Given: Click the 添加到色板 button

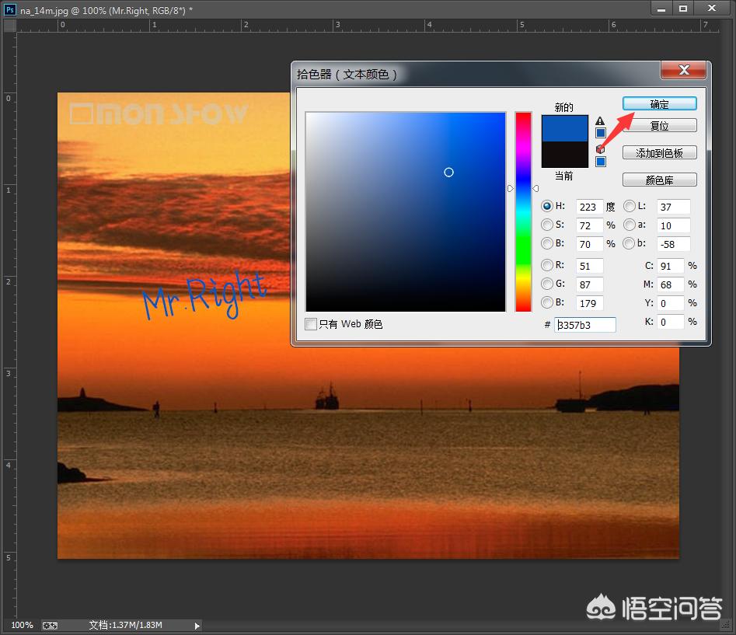Looking at the screenshot, I should tap(659, 153).
